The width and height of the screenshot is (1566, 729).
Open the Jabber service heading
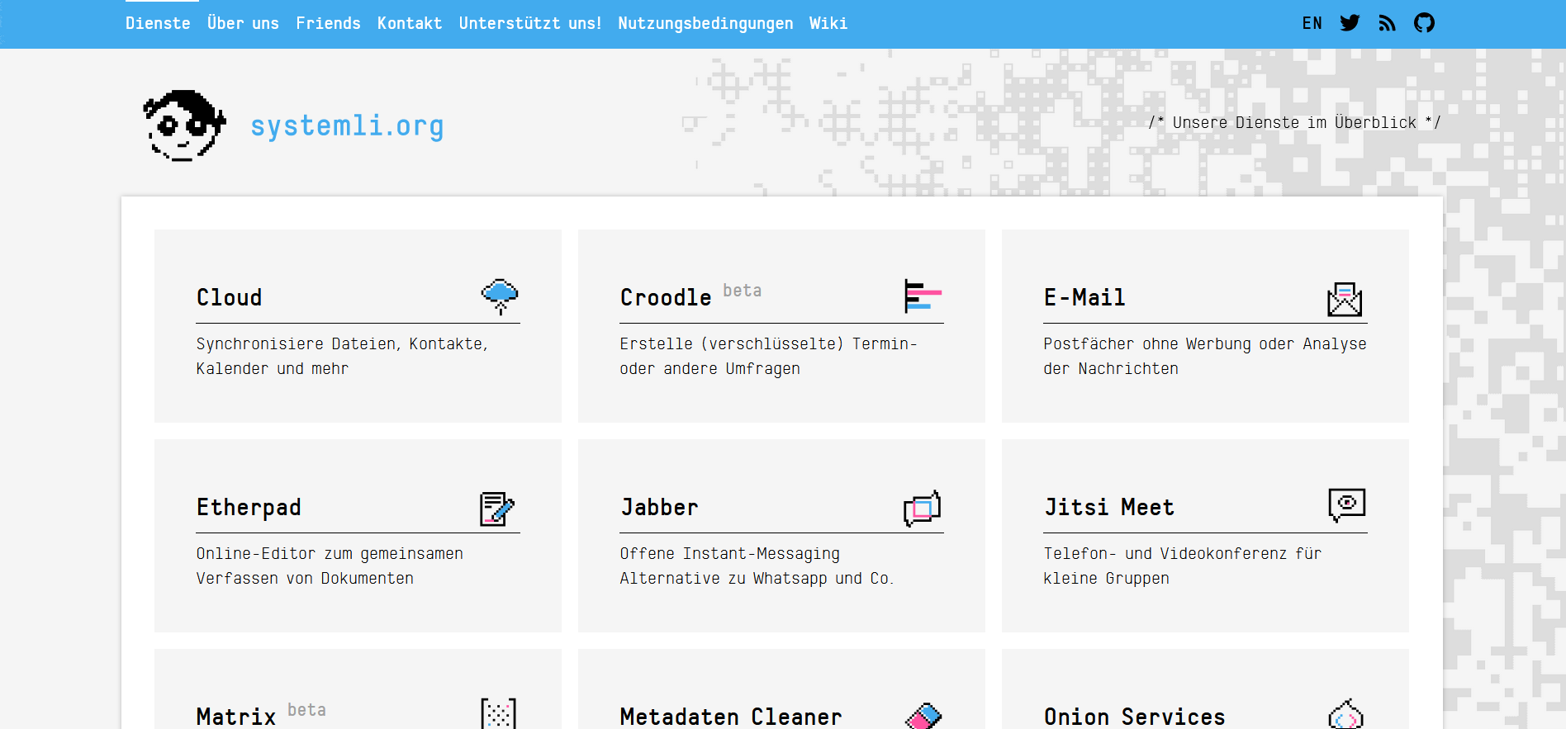(x=659, y=507)
